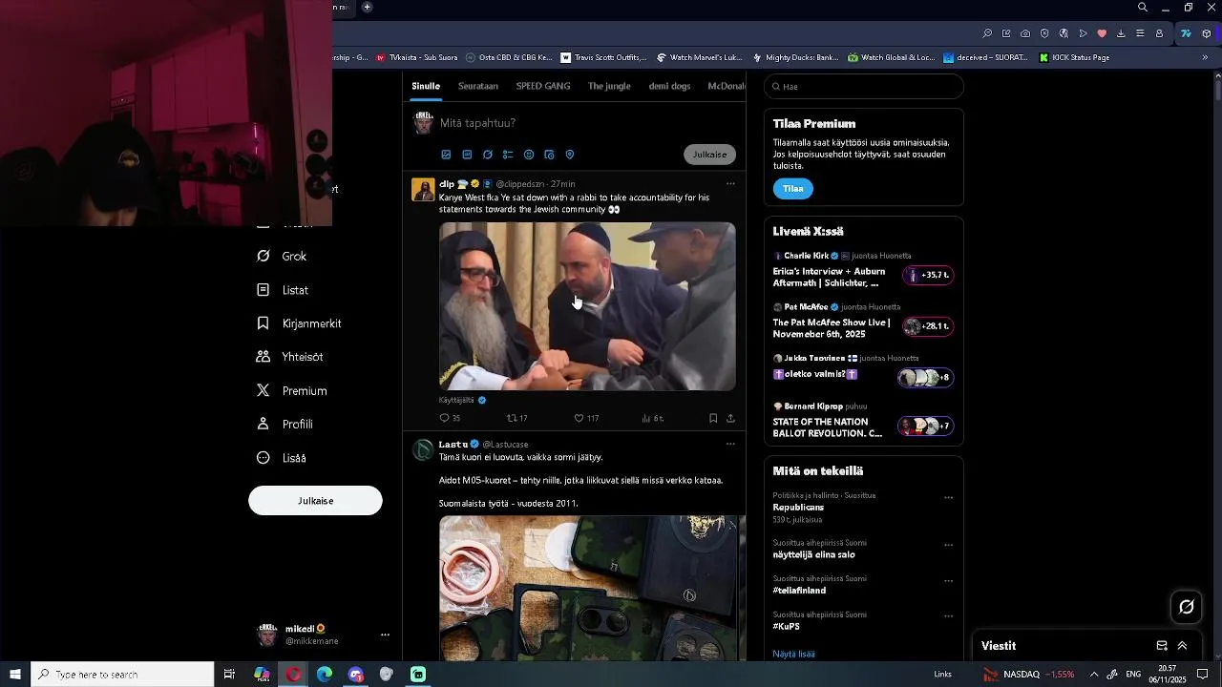Viewport: 1222px width, 687px height.
Task: Click Tilaa premium subscribe button
Action: coord(793,189)
